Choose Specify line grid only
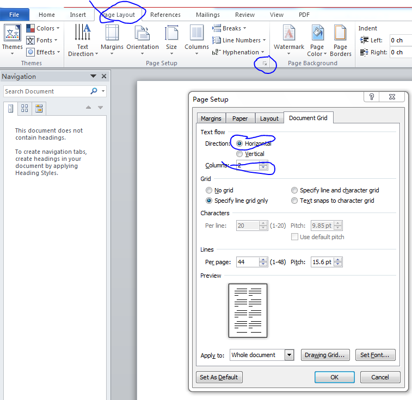412x400 pixels. [237, 201]
